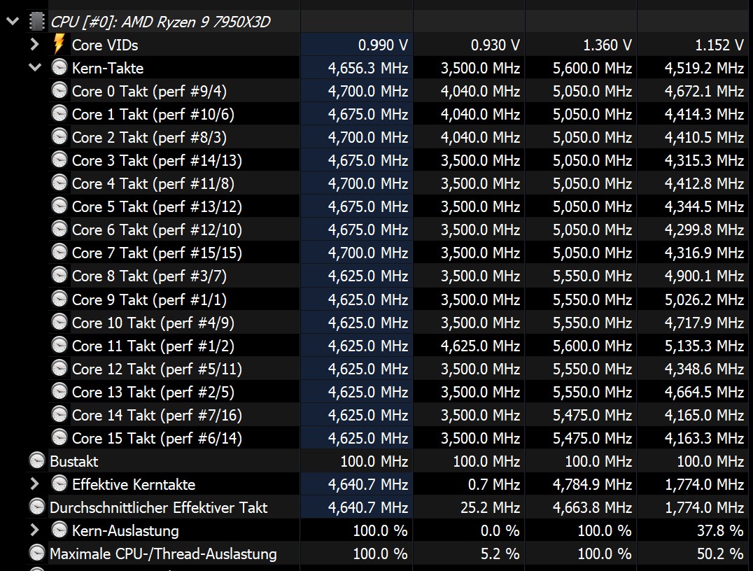Click the Core VIDs current value 0.990 V
The width and height of the screenshot is (753, 571).
(383, 45)
